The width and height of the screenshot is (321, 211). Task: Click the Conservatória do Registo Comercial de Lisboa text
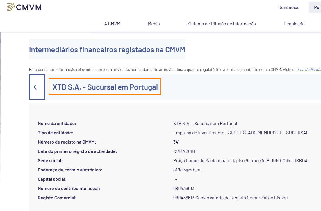point(241,198)
